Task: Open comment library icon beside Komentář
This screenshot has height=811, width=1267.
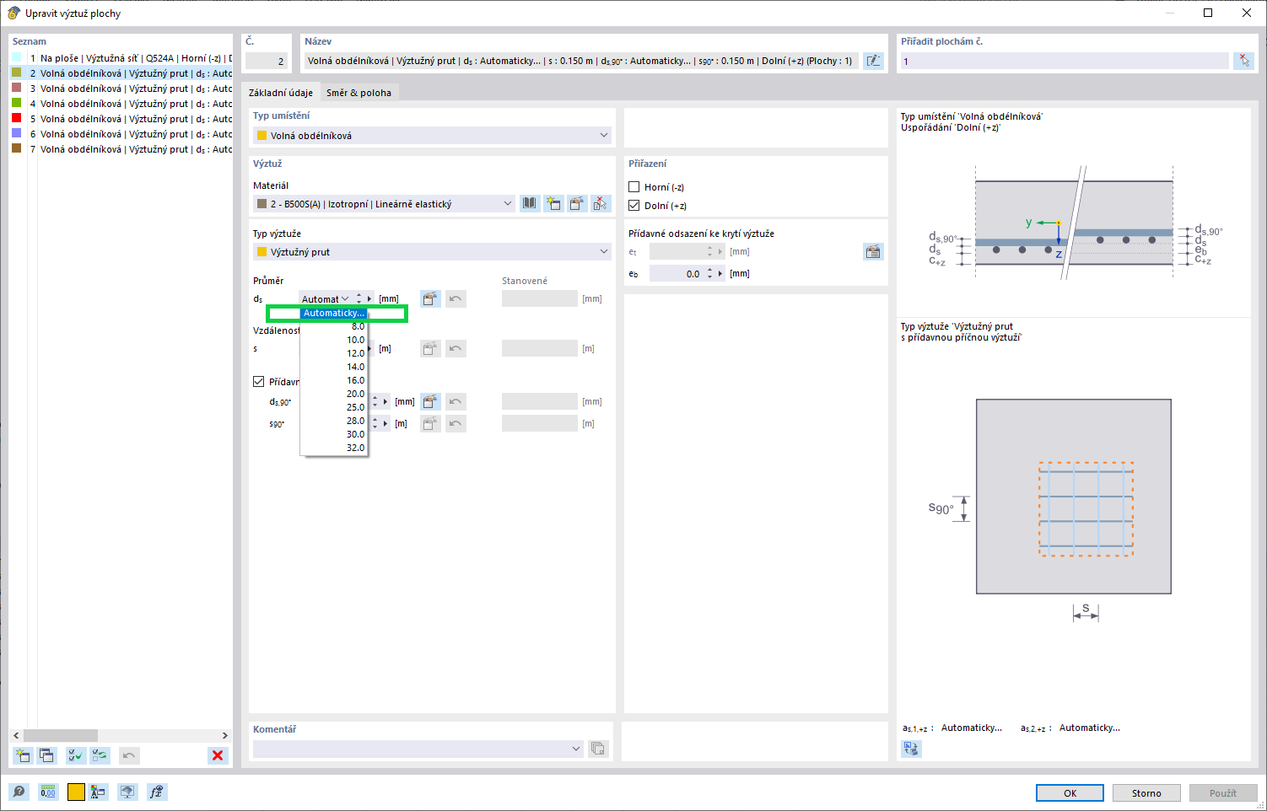Action: click(x=598, y=749)
